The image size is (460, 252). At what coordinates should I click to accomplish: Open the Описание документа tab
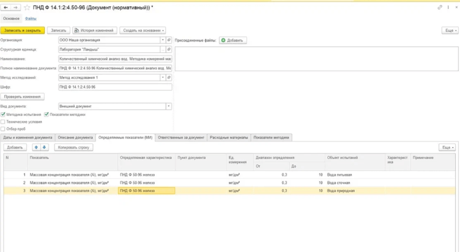pos(75,137)
